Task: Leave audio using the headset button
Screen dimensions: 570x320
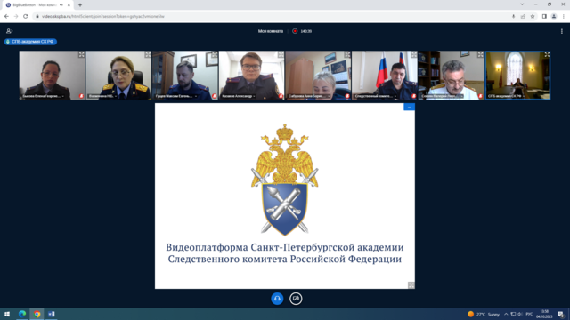Action: coord(277,299)
